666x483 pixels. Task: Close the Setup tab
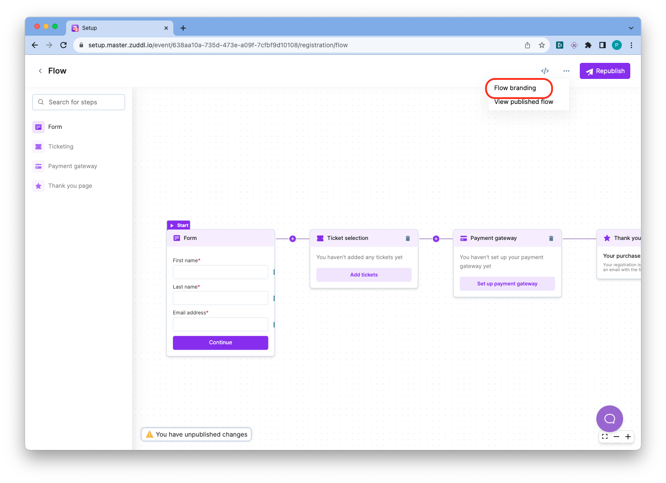pyautogui.click(x=166, y=28)
